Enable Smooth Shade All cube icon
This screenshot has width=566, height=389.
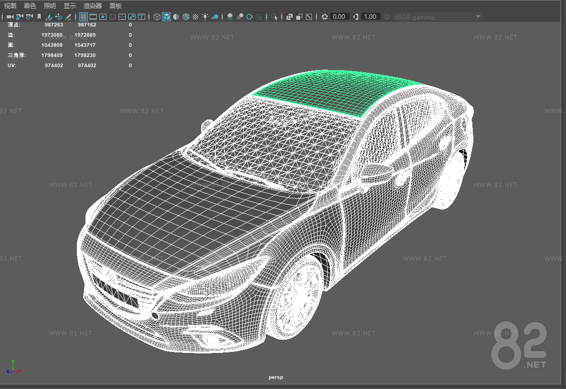tap(166, 17)
